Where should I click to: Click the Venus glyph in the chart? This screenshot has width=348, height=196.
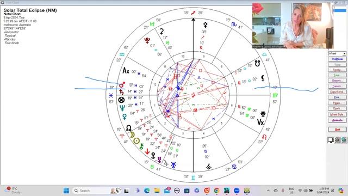click(x=125, y=117)
